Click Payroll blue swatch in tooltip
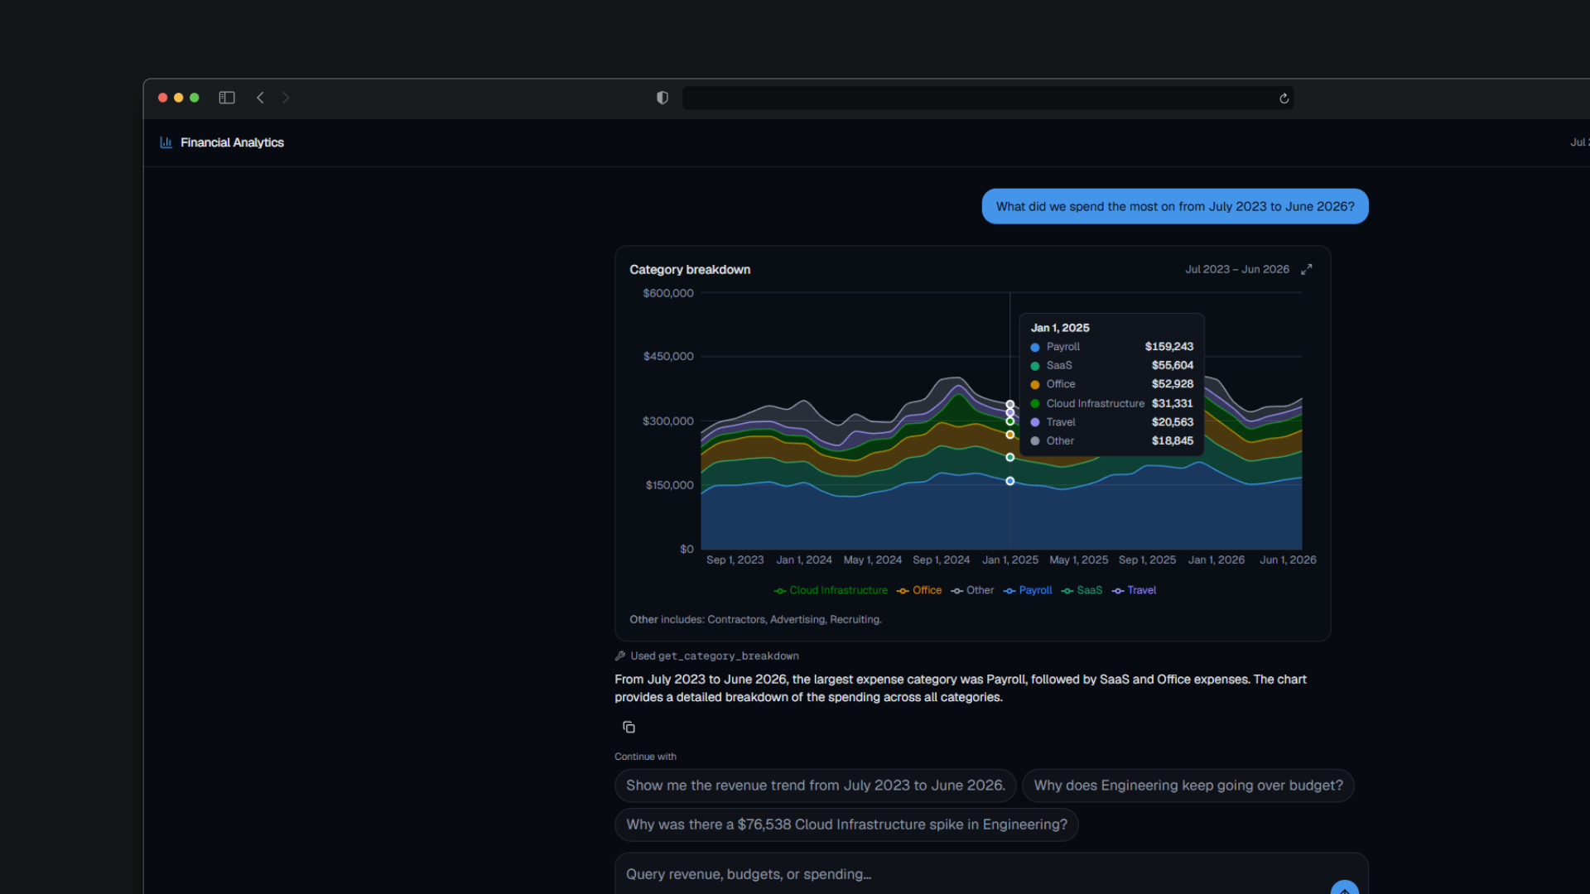Screen dimensions: 1590x894 1035,348
